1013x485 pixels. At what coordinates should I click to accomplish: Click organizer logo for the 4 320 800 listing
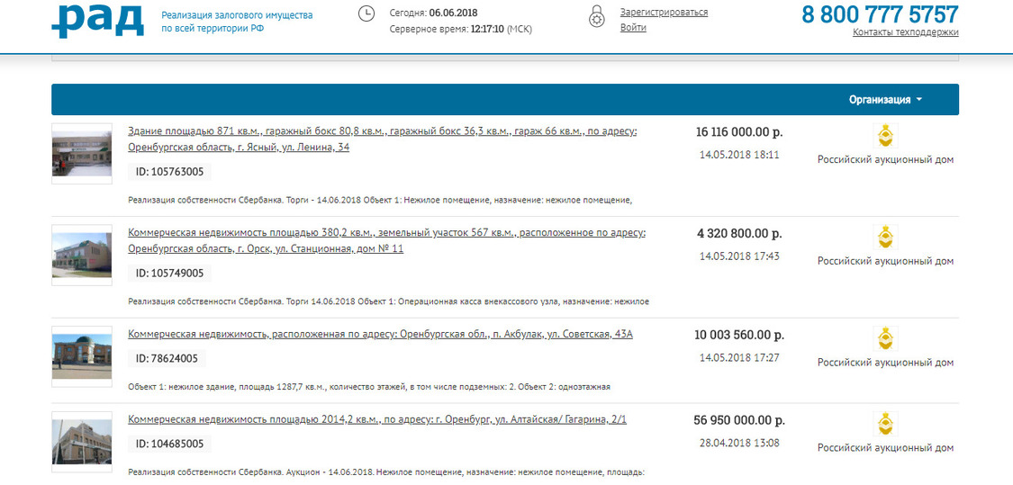tap(886, 238)
